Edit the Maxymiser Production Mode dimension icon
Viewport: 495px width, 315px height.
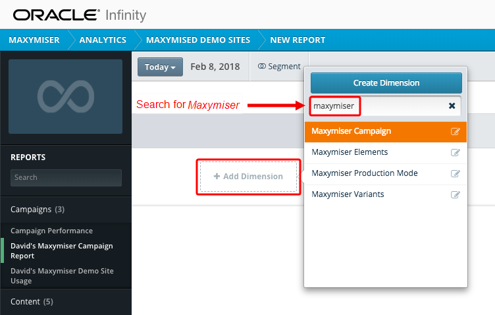tap(455, 173)
